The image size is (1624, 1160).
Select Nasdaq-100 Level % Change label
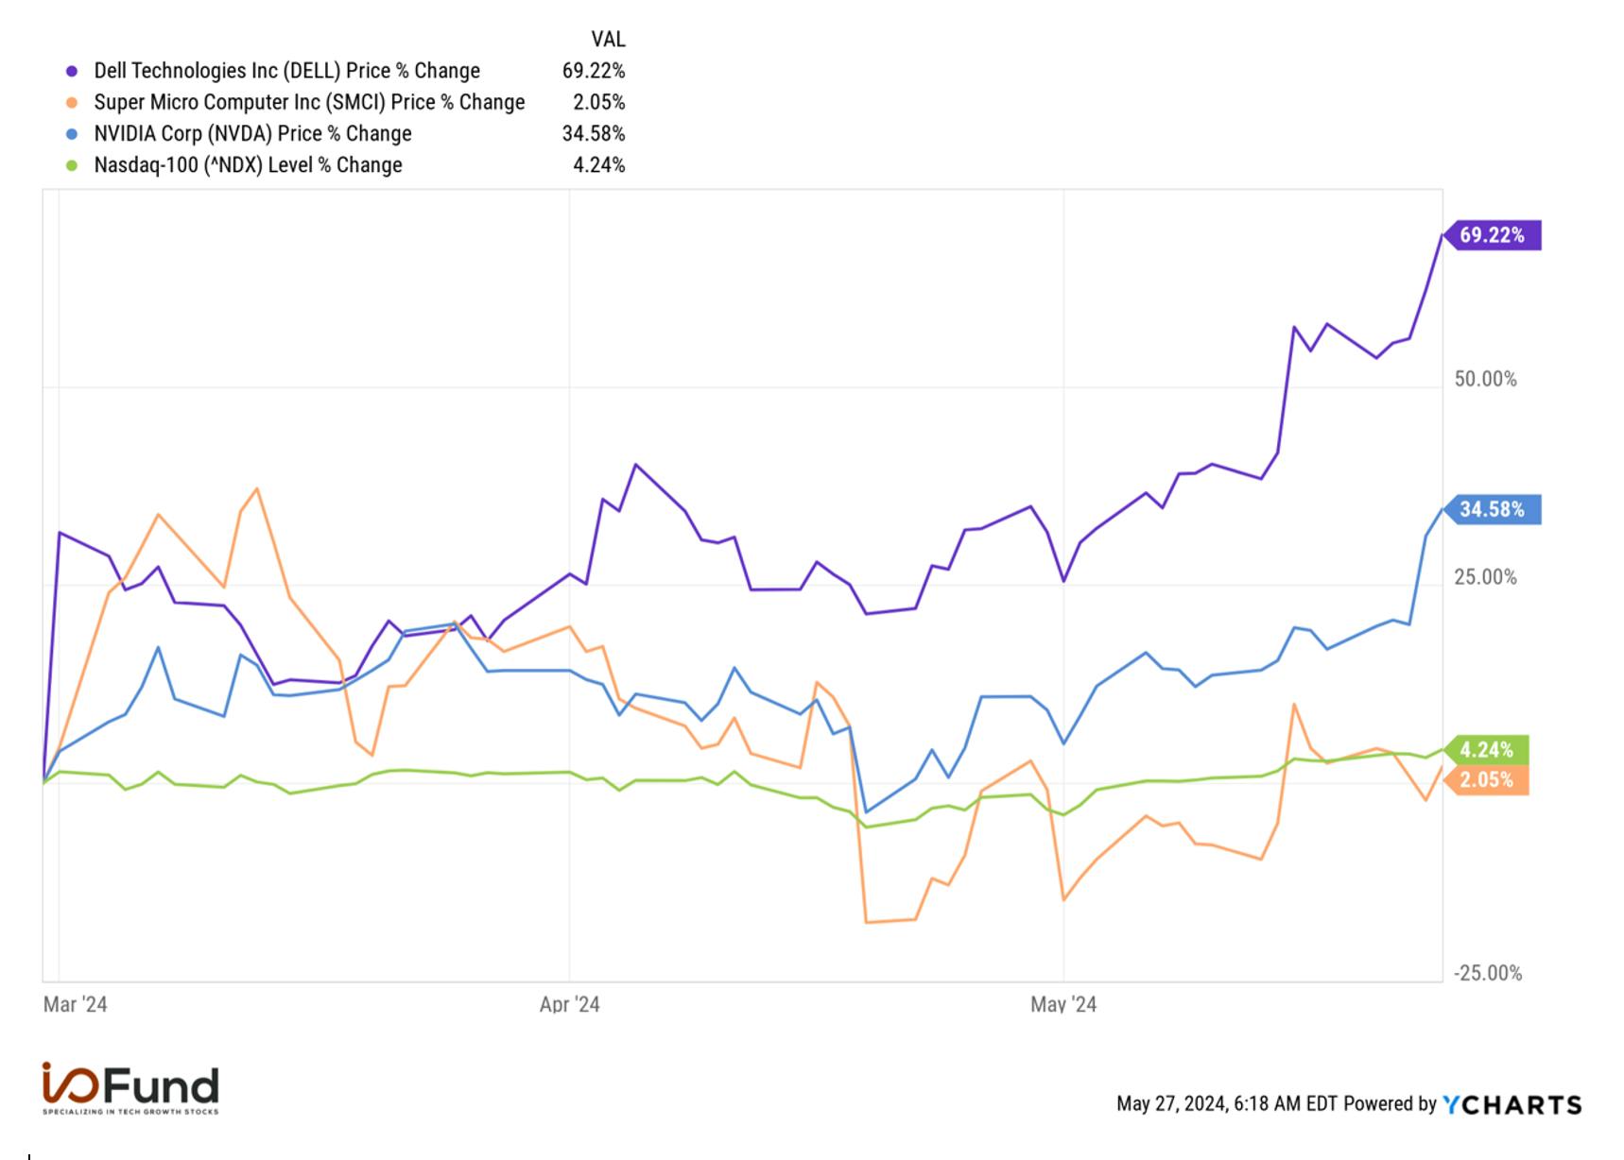248,165
